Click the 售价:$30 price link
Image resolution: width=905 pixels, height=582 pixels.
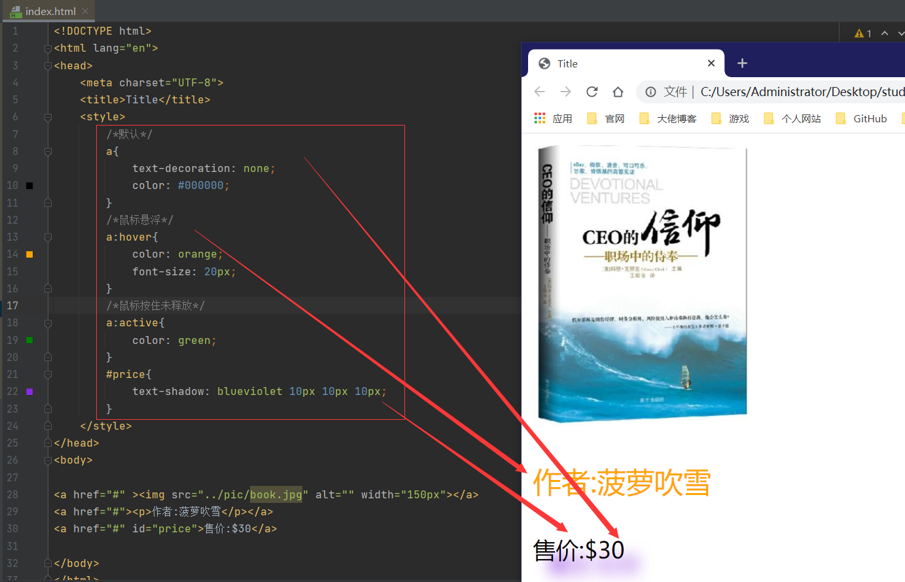pyautogui.click(x=578, y=550)
